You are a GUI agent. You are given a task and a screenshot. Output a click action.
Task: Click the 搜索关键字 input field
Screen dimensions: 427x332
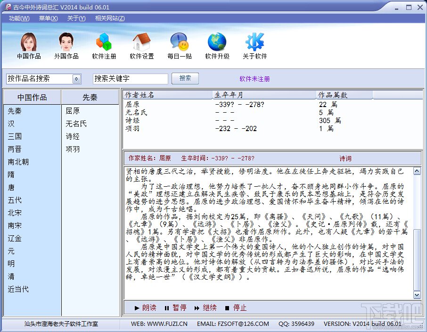[x=130, y=79]
